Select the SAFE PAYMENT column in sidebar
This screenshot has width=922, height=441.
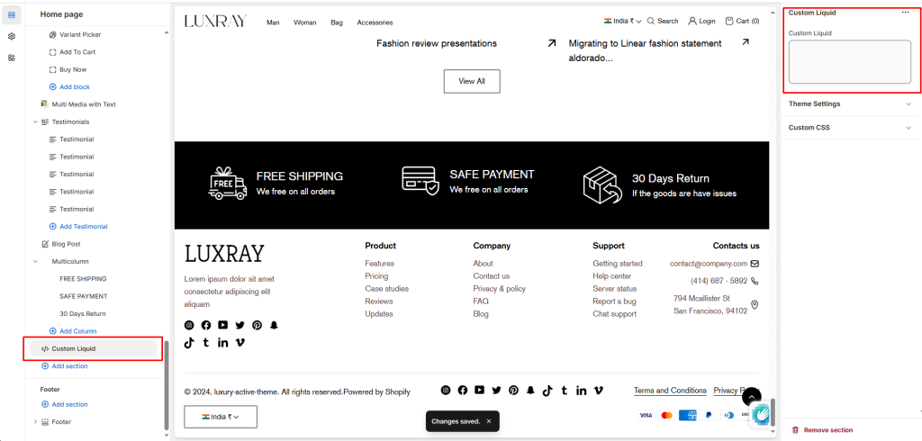pos(84,296)
